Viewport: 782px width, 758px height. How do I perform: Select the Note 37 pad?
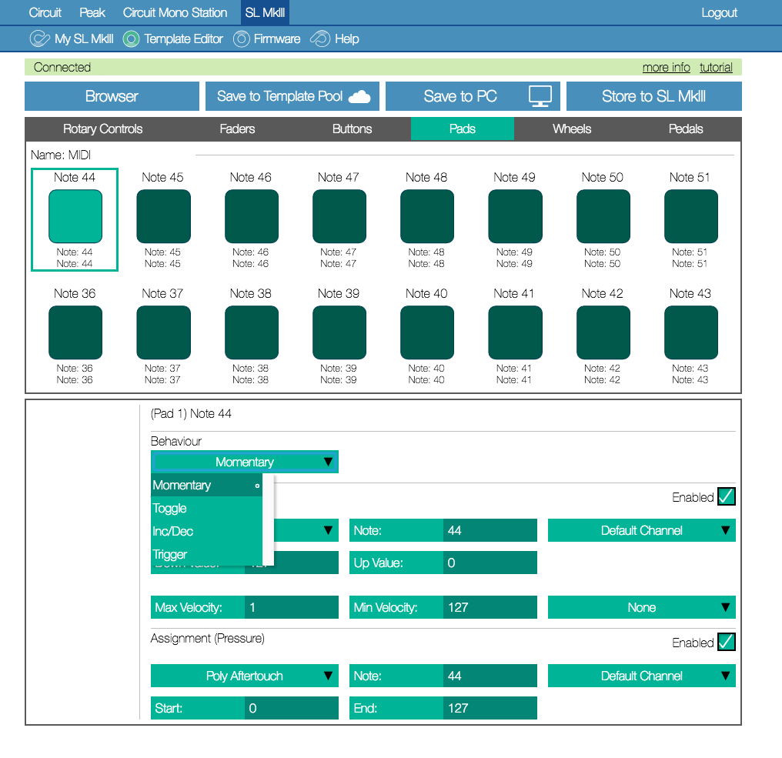tap(164, 332)
